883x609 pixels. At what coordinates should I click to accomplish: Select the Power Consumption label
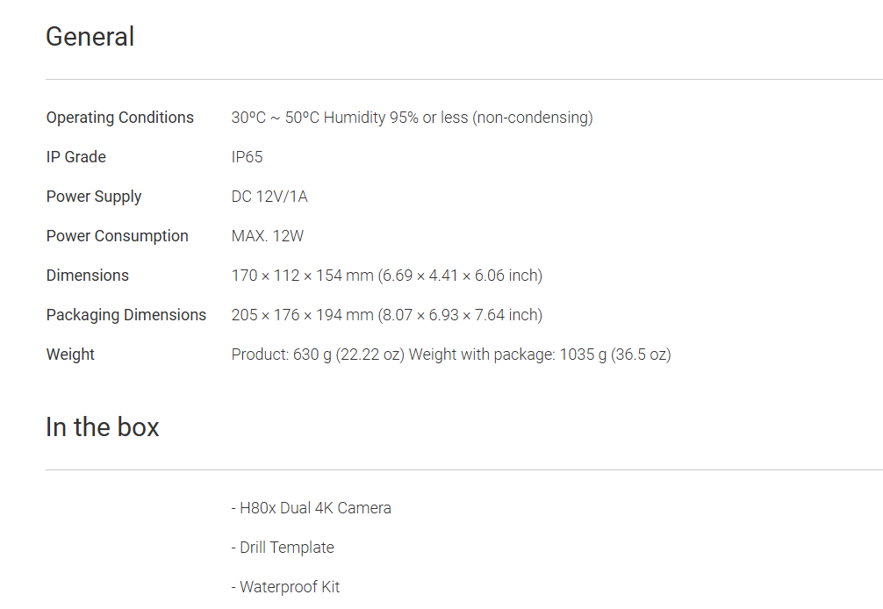(x=118, y=236)
